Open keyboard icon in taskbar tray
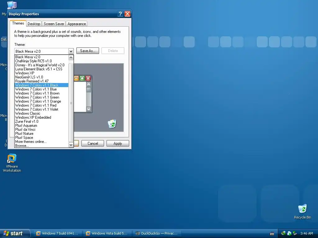Screen dimensions: 318x238 [272, 234]
